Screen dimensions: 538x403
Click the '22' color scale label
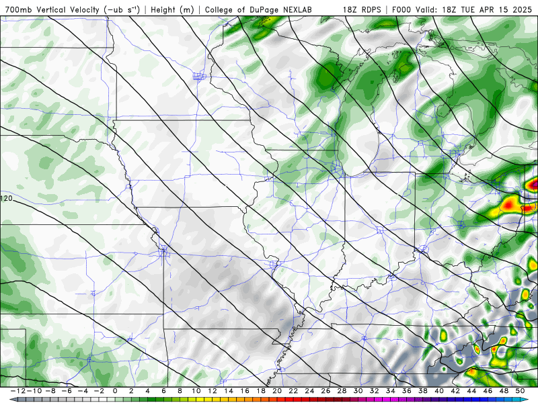293,391
